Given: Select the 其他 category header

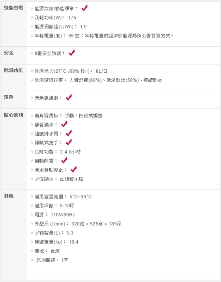Looking at the screenshot, I should (x=9, y=196).
